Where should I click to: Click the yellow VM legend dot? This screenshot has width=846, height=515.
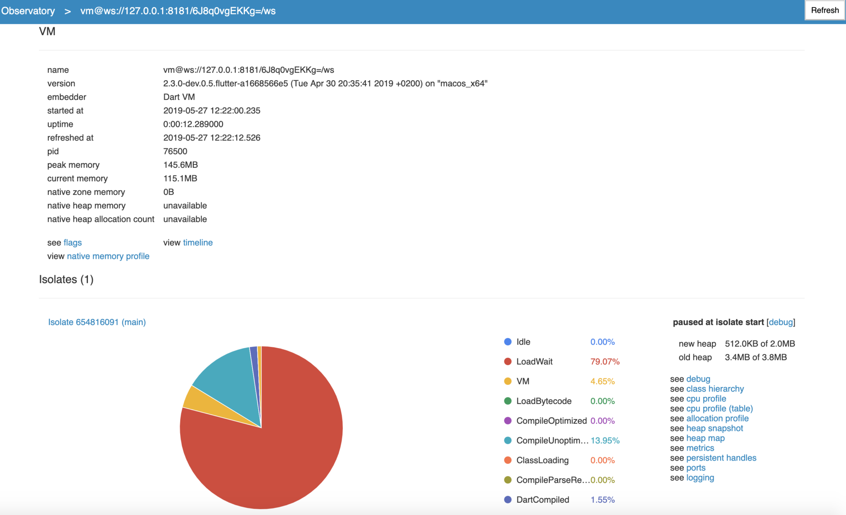coord(508,381)
